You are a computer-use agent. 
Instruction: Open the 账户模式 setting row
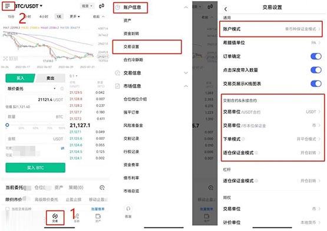coord(271,29)
